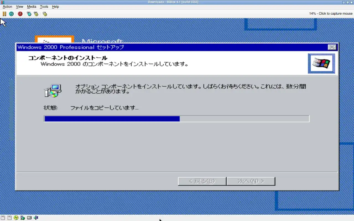Image resolution: width=354 pixels, height=221 pixels.
Task: Toggle sound via the speaker status icon
Action: pos(36,218)
